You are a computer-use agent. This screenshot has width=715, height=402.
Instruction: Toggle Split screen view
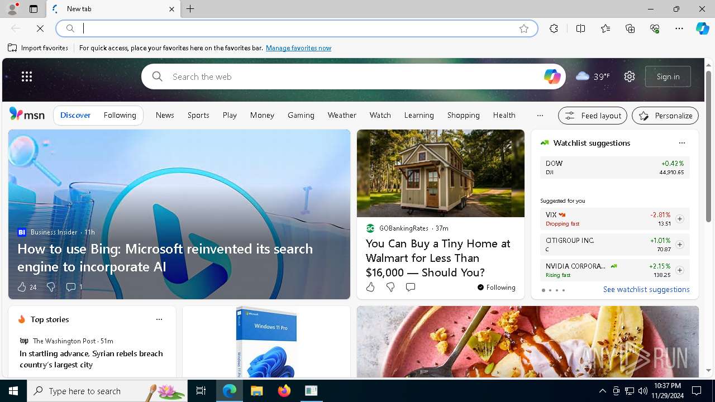click(580, 28)
